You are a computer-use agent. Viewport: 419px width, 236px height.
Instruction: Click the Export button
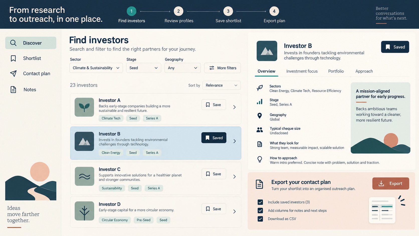(x=391, y=184)
